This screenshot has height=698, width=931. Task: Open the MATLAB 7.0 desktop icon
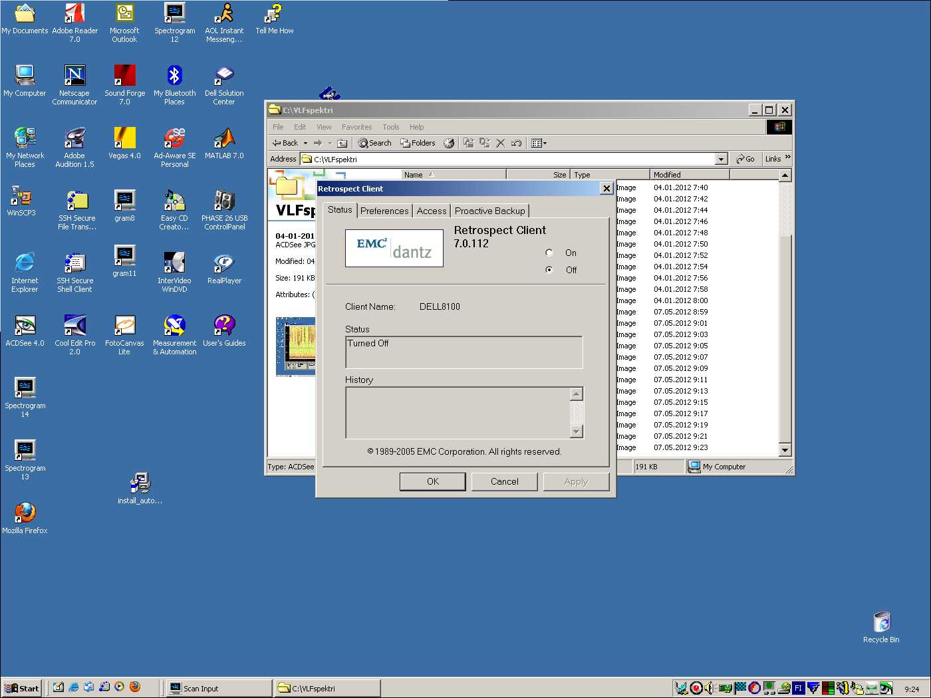pos(224,144)
